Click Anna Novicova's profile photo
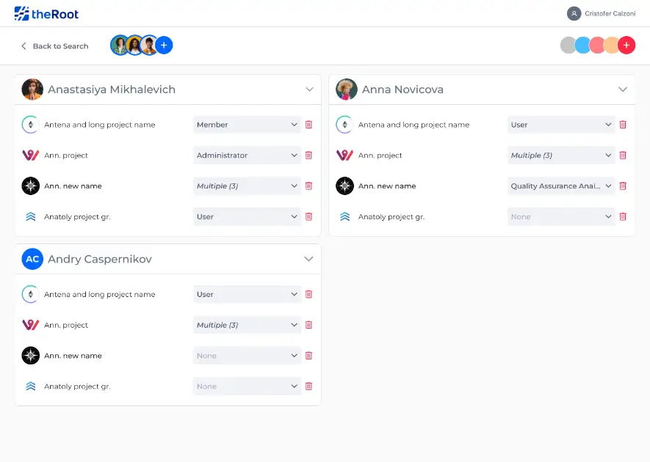Viewport: 650px width, 462px height. coord(347,89)
